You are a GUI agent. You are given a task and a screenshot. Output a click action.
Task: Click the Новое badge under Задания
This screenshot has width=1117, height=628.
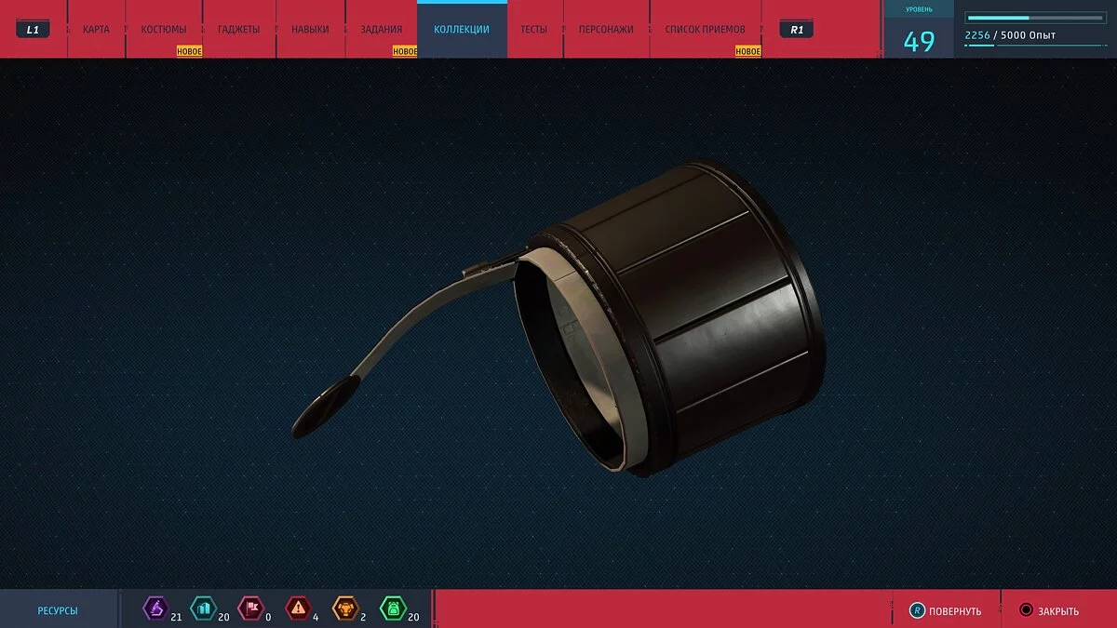tap(405, 52)
